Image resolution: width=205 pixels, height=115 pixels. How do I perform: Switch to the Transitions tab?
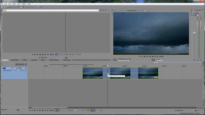pyautogui.click(x=34, y=60)
